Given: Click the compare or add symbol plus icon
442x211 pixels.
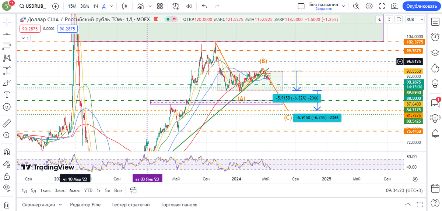Looking at the screenshot, I should (x=56, y=6).
